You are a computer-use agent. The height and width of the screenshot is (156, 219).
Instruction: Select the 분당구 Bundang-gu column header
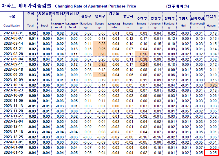(169, 21)
